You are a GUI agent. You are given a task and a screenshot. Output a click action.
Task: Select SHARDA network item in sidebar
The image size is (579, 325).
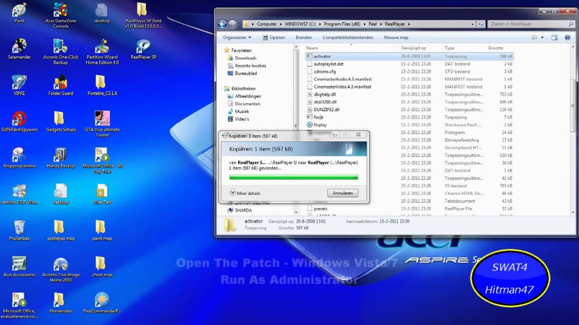pyautogui.click(x=240, y=210)
